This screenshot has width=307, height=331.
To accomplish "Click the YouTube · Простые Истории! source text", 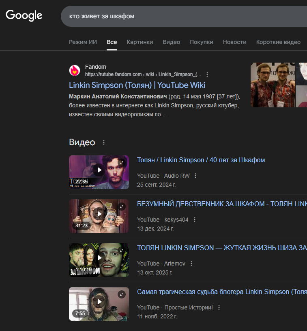I will click(175, 307).
